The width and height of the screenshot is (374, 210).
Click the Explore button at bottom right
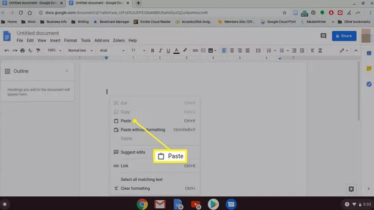[x=351, y=189]
